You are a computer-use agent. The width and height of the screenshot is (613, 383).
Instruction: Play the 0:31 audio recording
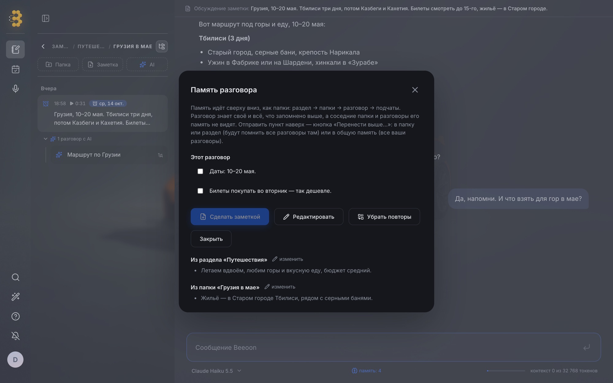[78, 104]
